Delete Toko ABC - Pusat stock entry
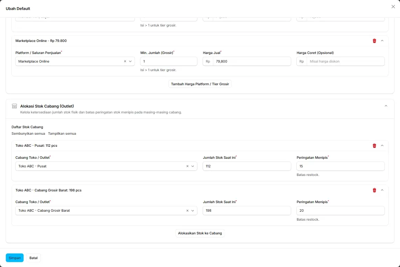The height and width of the screenshot is (267, 400). 374,146
